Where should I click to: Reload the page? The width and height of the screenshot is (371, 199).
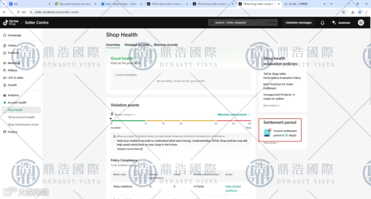click(x=18, y=12)
